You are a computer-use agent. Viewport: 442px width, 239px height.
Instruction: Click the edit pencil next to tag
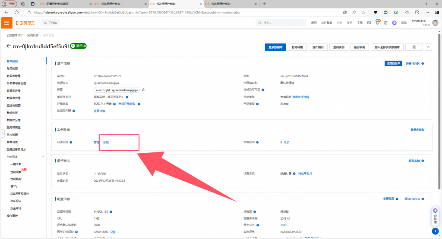pos(143,90)
